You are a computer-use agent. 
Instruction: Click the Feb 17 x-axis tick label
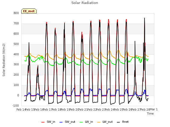[48, 110]
